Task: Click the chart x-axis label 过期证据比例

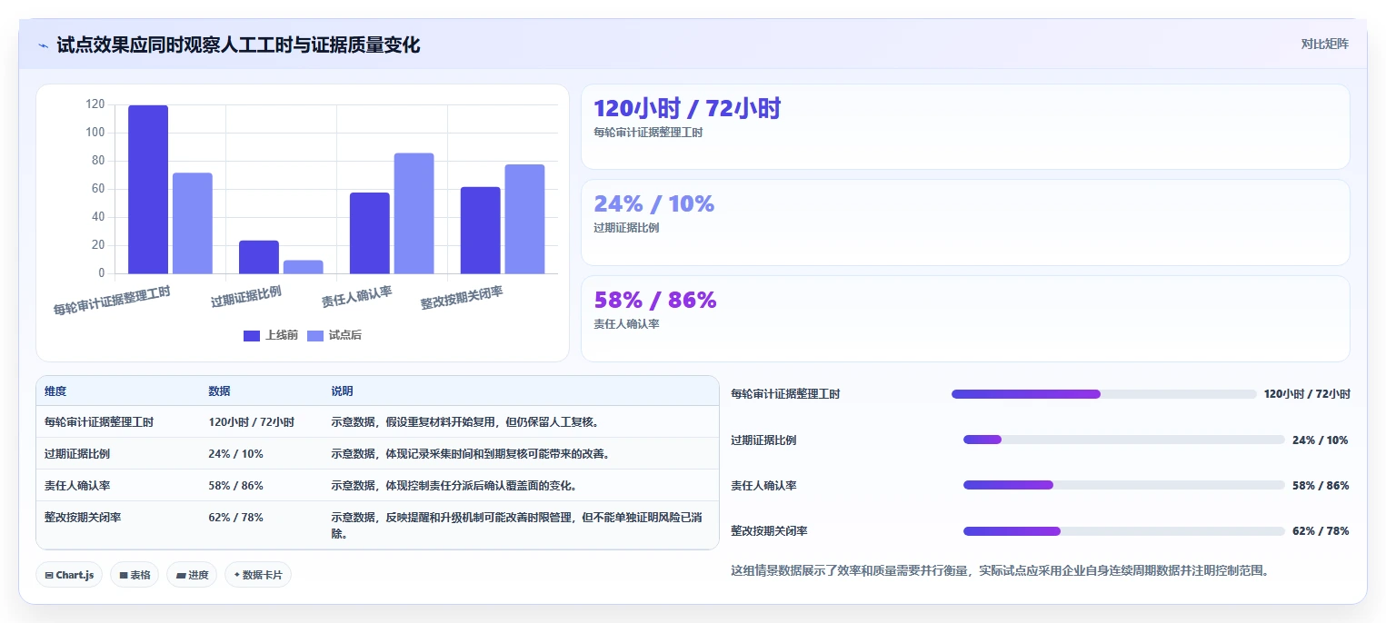Action: coord(246,297)
